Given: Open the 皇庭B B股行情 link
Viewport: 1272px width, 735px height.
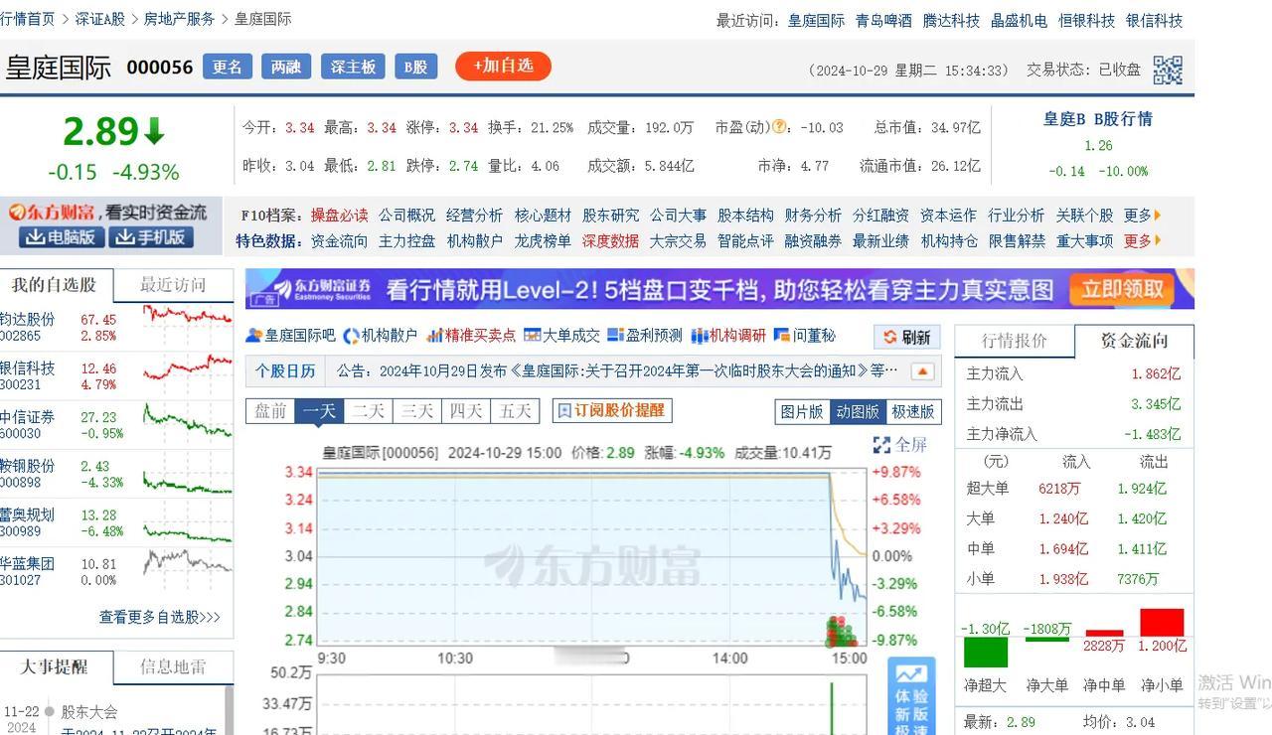Looking at the screenshot, I should [1098, 119].
